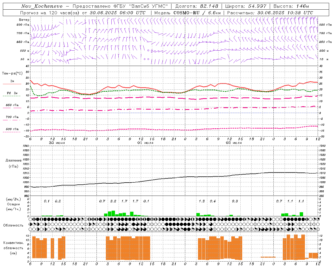The height and width of the screenshot is (266, 333).
Task: Click the Рассчитано: 30.06.2025 10:38 UTC timestamp
Action: 270,13
